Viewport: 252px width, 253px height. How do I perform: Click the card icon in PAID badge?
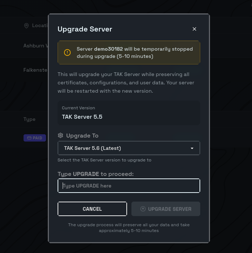coord(29,138)
